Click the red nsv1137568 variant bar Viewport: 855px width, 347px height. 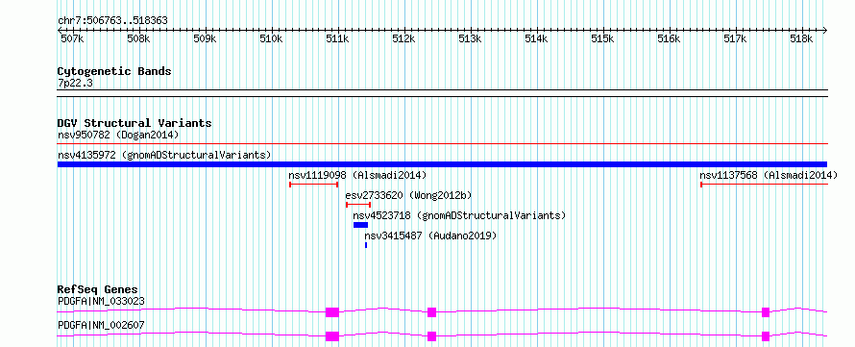(x=765, y=185)
